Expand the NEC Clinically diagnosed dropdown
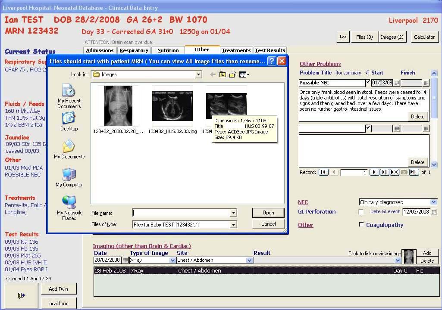Screen dimensions: 442x310 click(433, 202)
